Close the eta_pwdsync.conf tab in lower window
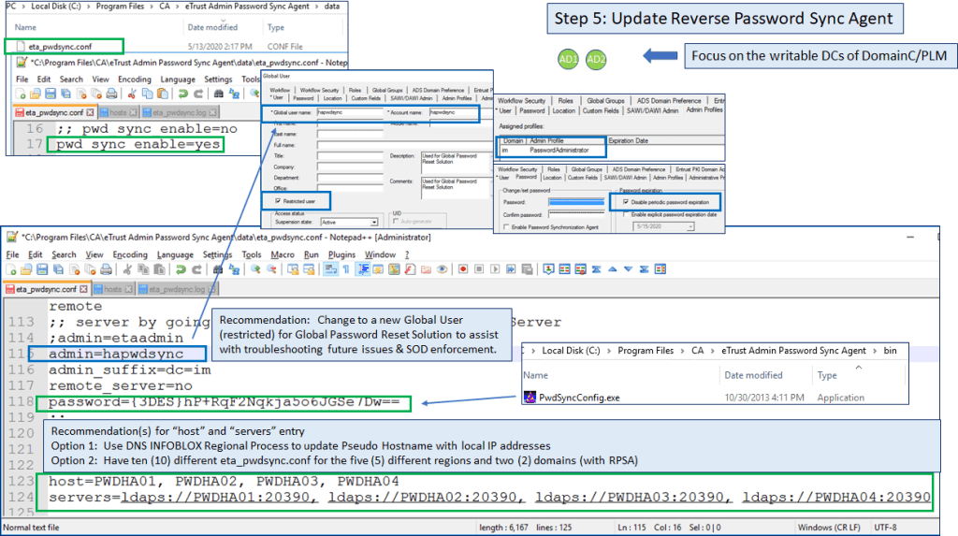The height and width of the screenshot is (536, 958). [x=84, y=290]
